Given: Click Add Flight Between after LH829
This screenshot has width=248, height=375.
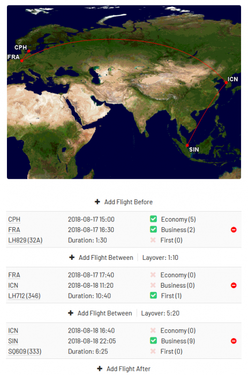Looking at the screenshot, I should [106, 258].
